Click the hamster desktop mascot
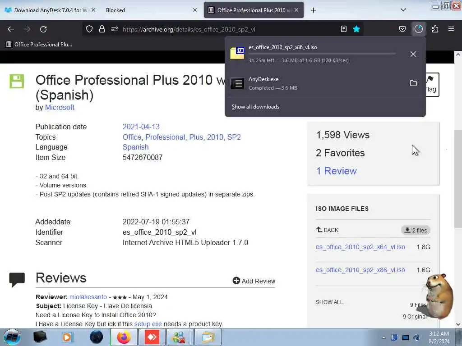The height and width of the screenshot is (346, 462). pos(439,296)
